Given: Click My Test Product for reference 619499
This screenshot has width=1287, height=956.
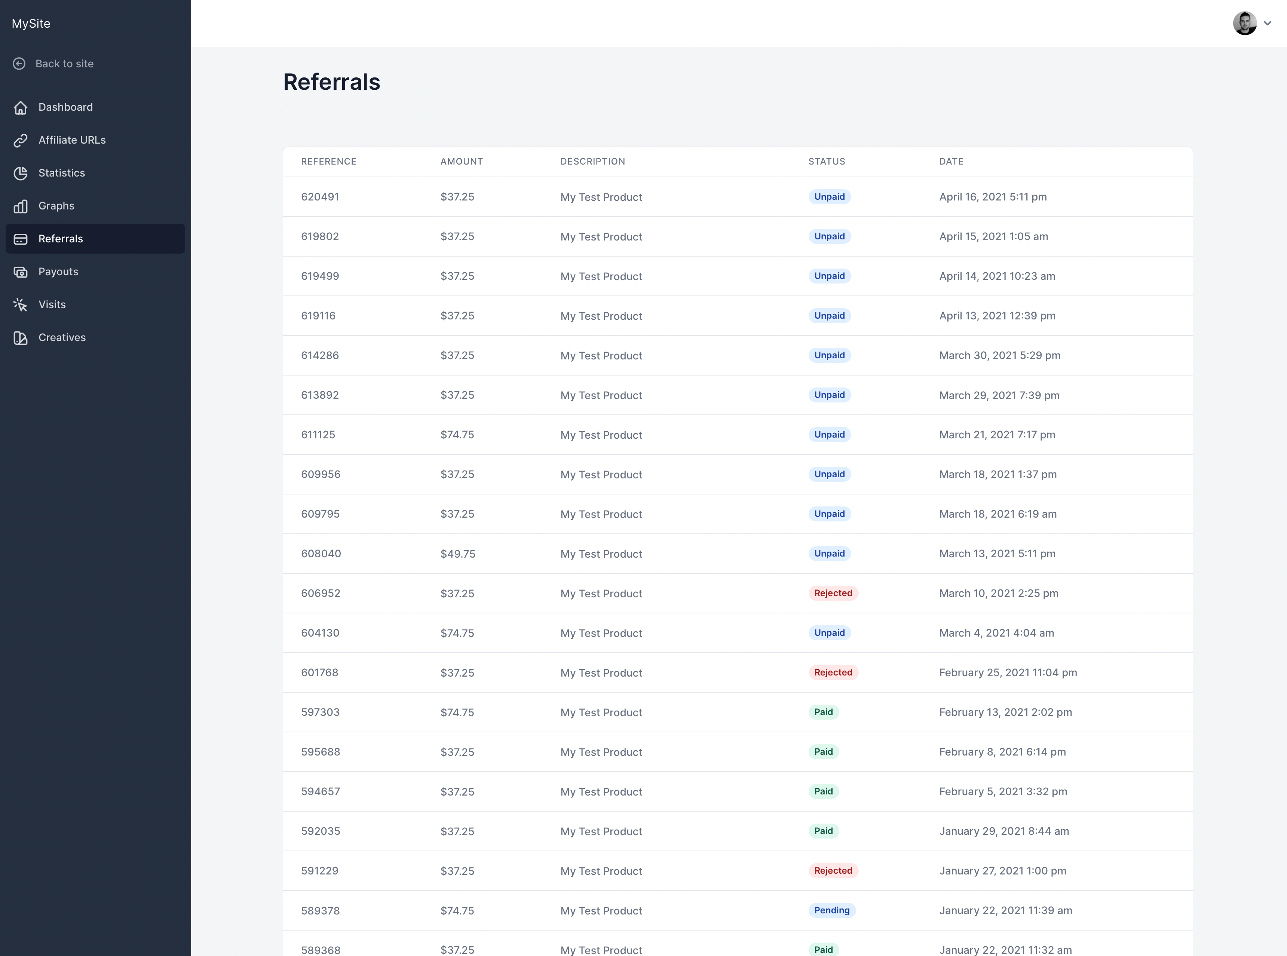Looking at the screenshot, I should pyautogui.click(x=601, y=277).
